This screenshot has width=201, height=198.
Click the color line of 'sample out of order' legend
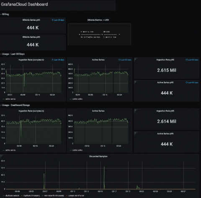(67, 195)
